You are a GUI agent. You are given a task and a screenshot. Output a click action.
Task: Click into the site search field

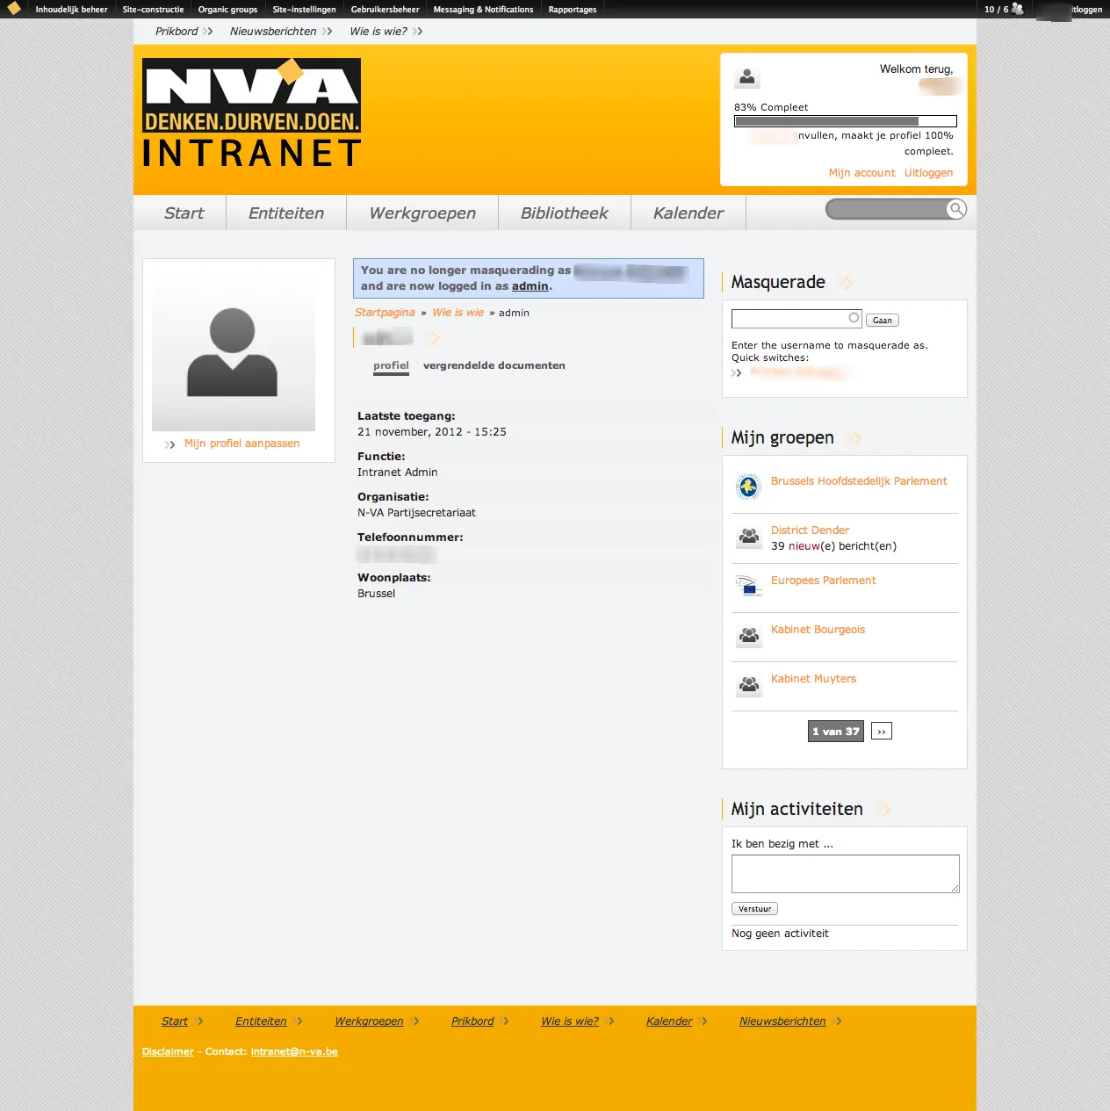[x=886, y=209]
